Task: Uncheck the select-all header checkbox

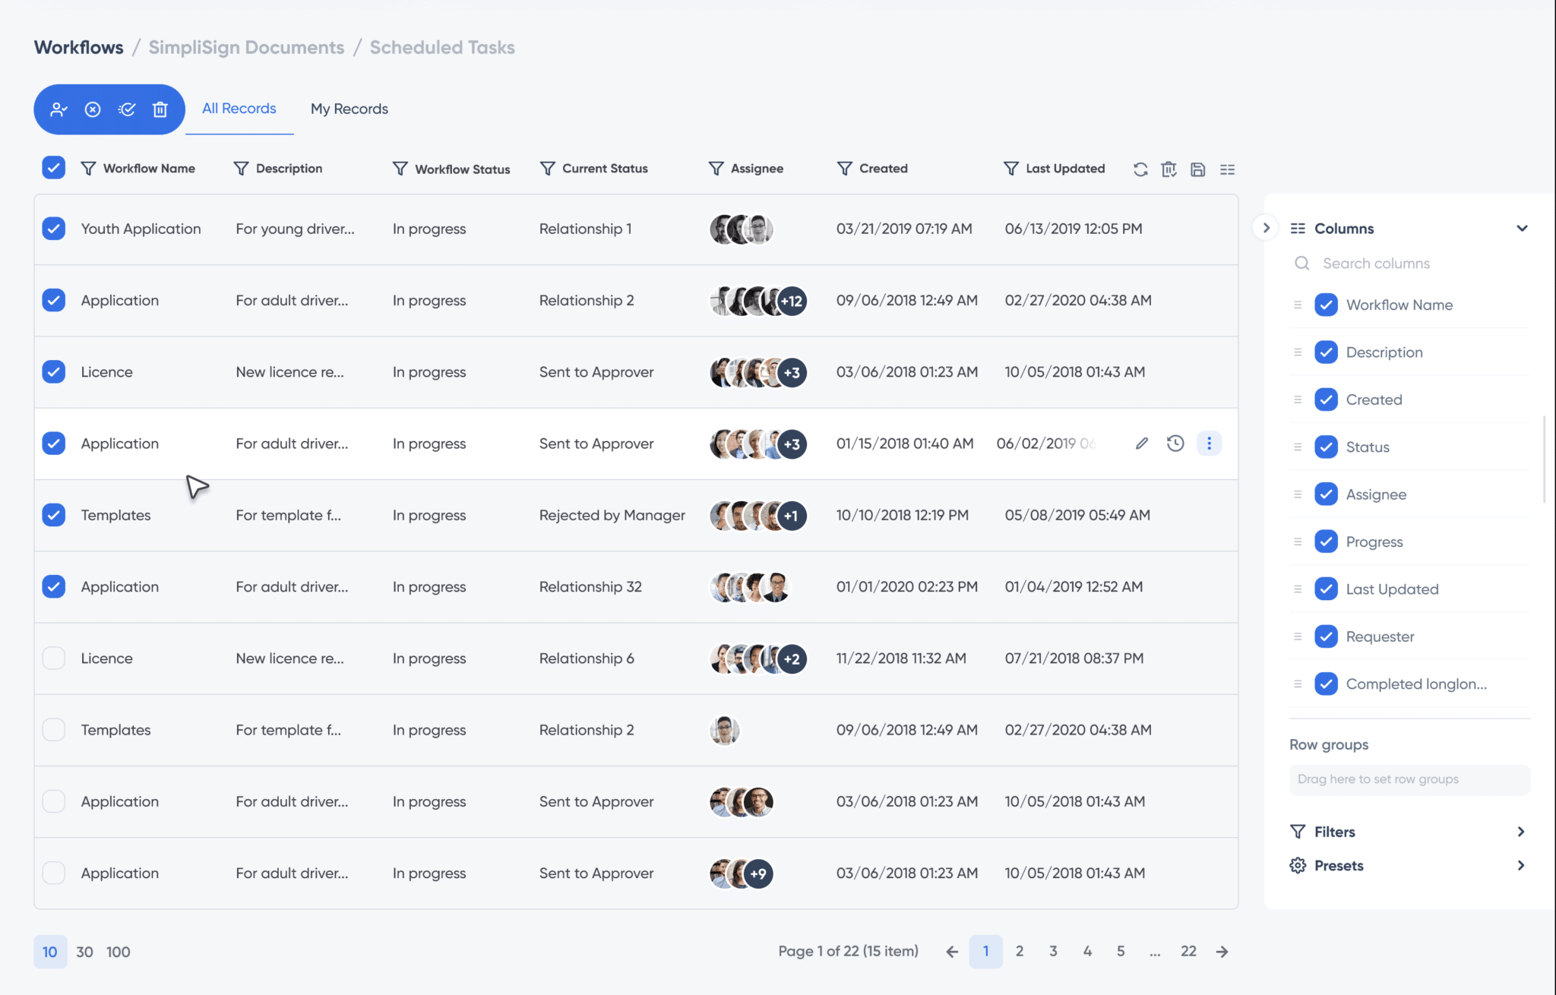Action: click(54, 168)
